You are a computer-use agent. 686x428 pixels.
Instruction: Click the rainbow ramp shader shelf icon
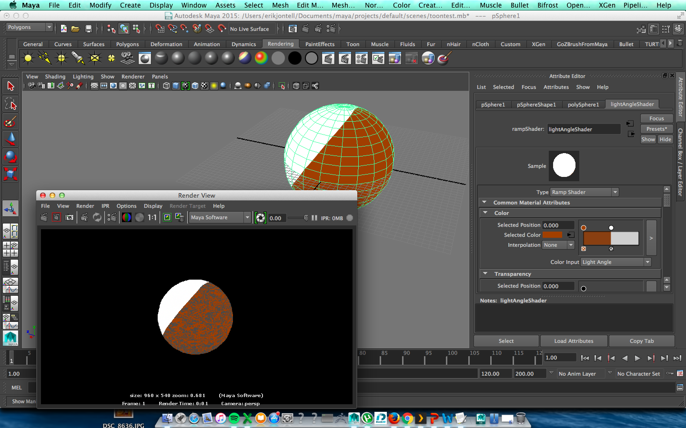point(261,58)
